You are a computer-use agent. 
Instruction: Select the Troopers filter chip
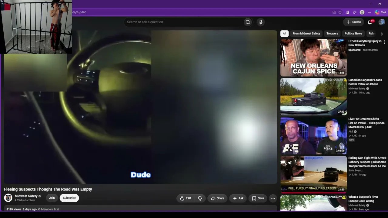(332, 34)
